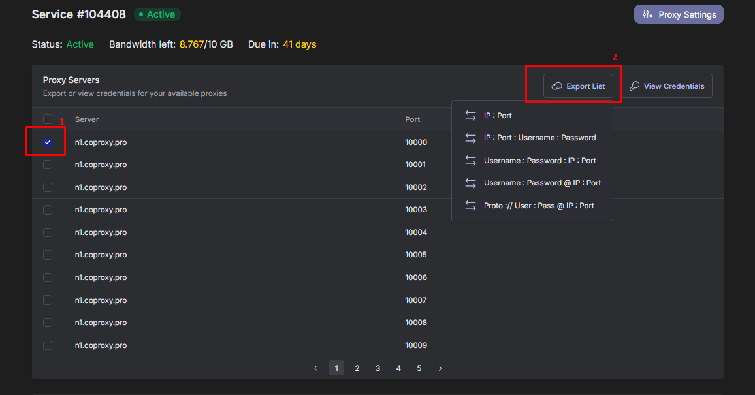Click the port value 10002
755x395 pixels.
pyautogui.click(x=416, y=187)
